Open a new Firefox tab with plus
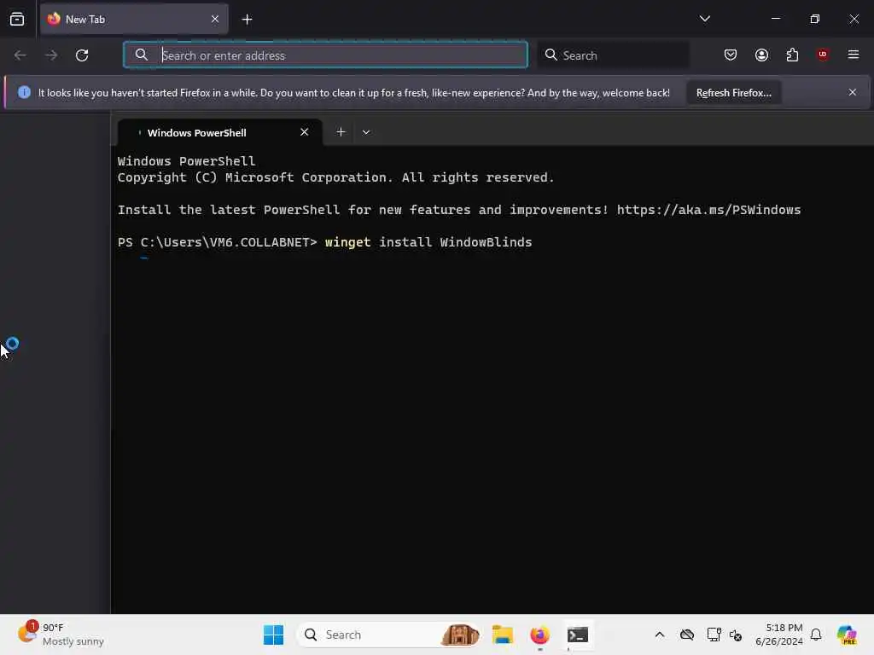This screenshot has height=655, width=874. click(x=247, y=20)
